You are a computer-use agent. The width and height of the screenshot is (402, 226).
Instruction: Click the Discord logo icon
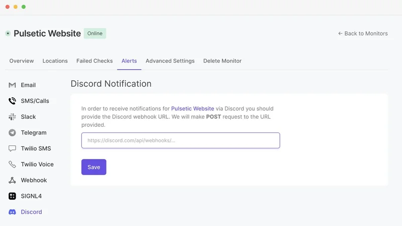click(x=12, y=212)
